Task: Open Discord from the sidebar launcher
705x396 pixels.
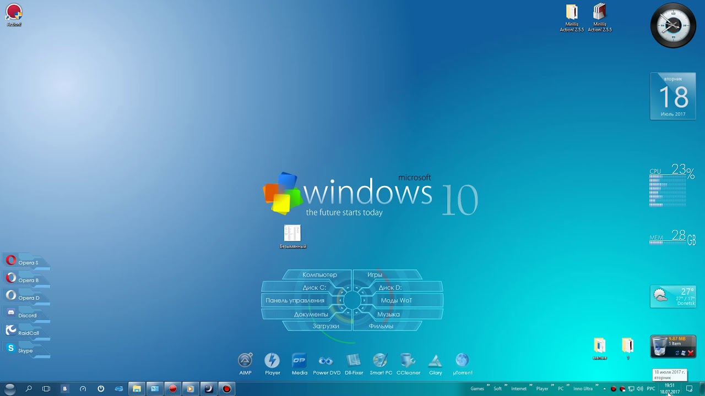Action: [26, 315]
